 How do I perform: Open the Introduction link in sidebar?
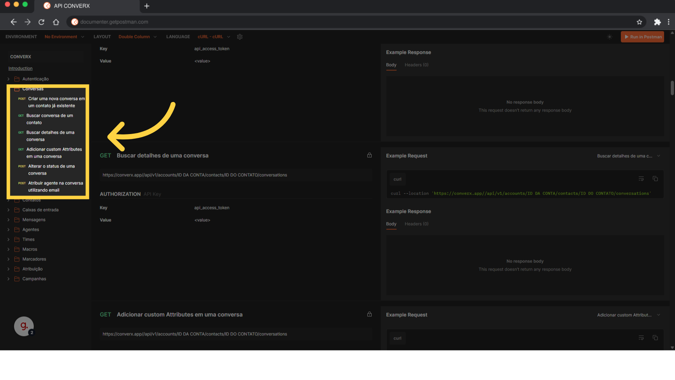(x=20, y=68)
